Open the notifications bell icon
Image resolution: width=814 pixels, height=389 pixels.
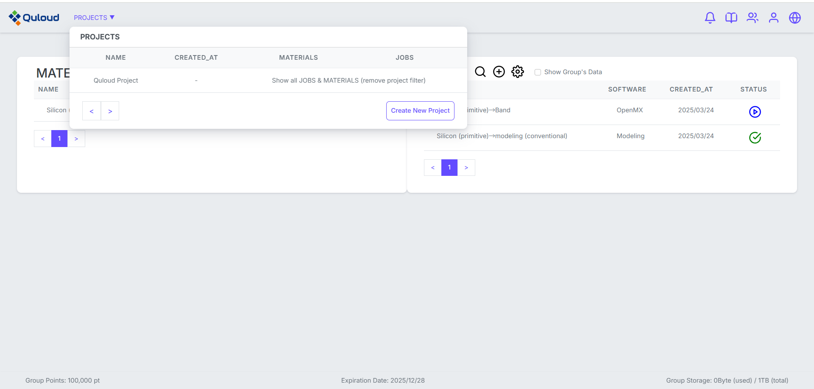pos(710,17)
